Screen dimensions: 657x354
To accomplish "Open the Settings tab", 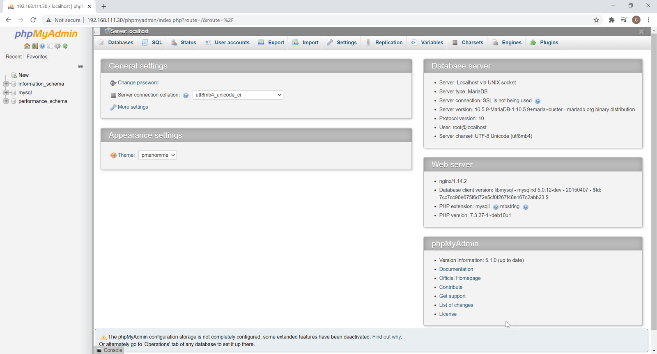I will (342, 43).
